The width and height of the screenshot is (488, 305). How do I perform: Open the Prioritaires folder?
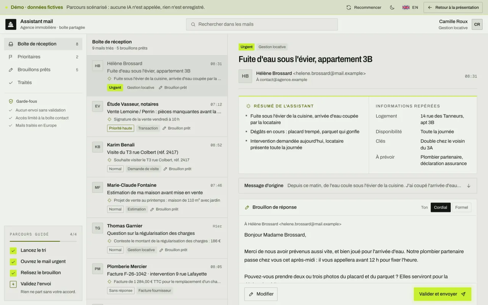pos(43,57)
